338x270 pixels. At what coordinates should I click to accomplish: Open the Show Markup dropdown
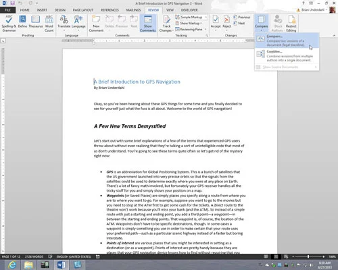click(x=189, y=23)
